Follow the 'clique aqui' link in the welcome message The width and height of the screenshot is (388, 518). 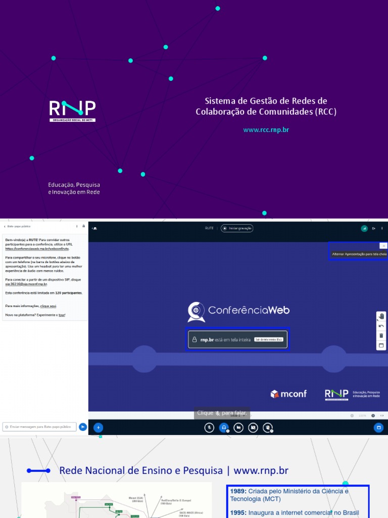coord(48,306)
